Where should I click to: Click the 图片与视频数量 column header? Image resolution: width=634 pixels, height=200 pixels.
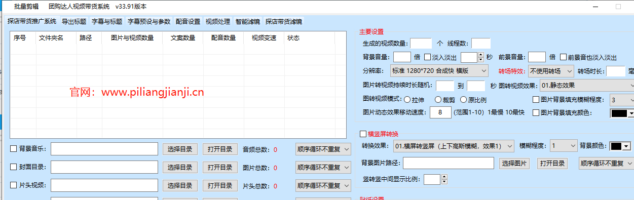coord(132,38)
